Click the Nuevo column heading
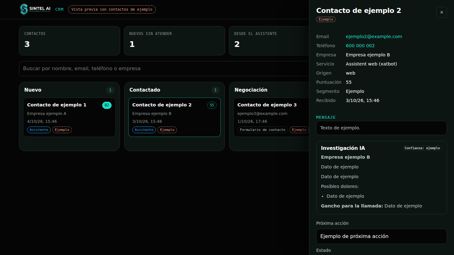This screenshot has height=255, width=454. (x=33, y=90)
